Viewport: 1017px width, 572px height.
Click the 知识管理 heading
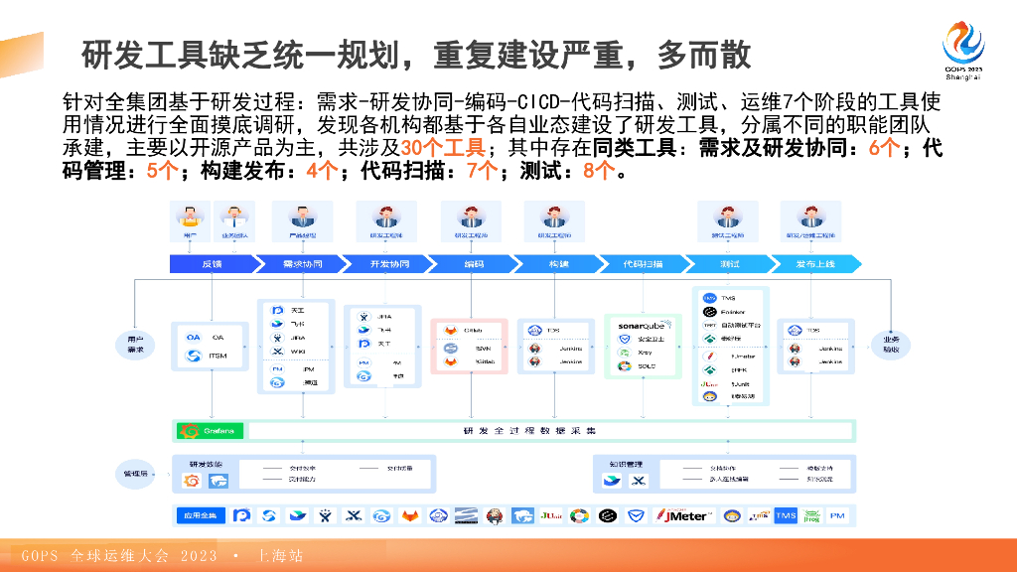[x=626, y=465]
